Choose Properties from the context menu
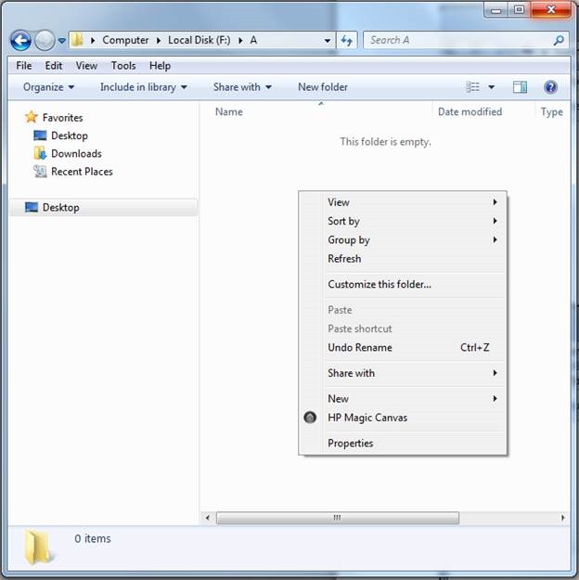 point(403,444)
